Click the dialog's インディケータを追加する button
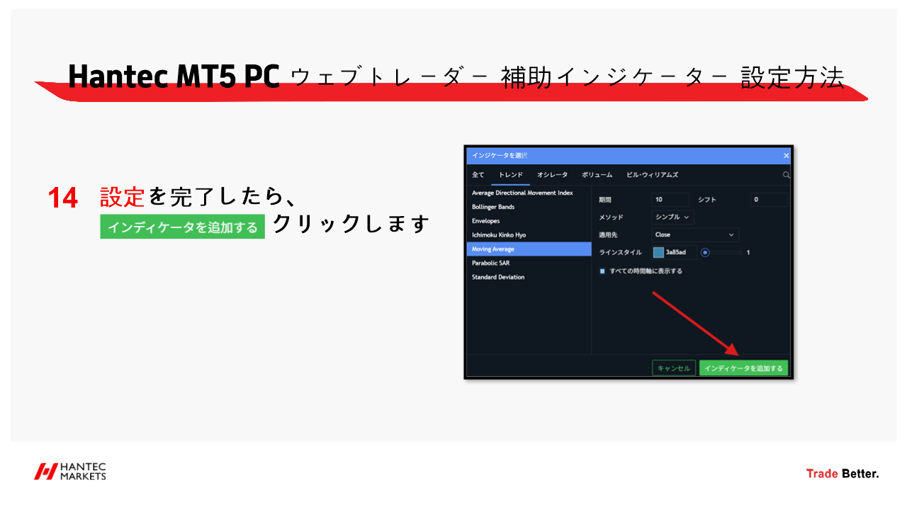The height and width of the screenshot is (510, 907). click(743, 368)
